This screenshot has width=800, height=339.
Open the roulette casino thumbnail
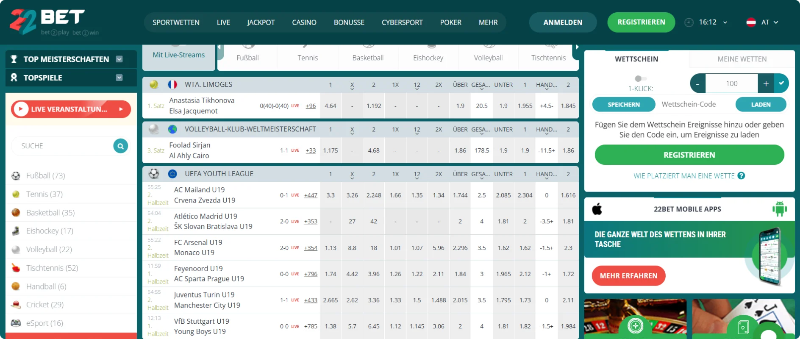[x=635, y=319]
